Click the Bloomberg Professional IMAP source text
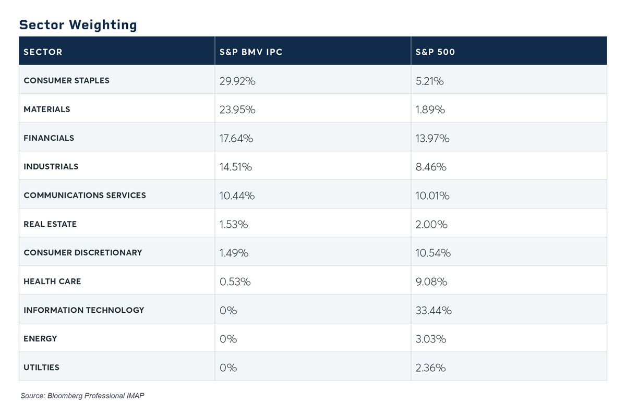The height and width of the screenshot is (416, 626). pos(82,396)
